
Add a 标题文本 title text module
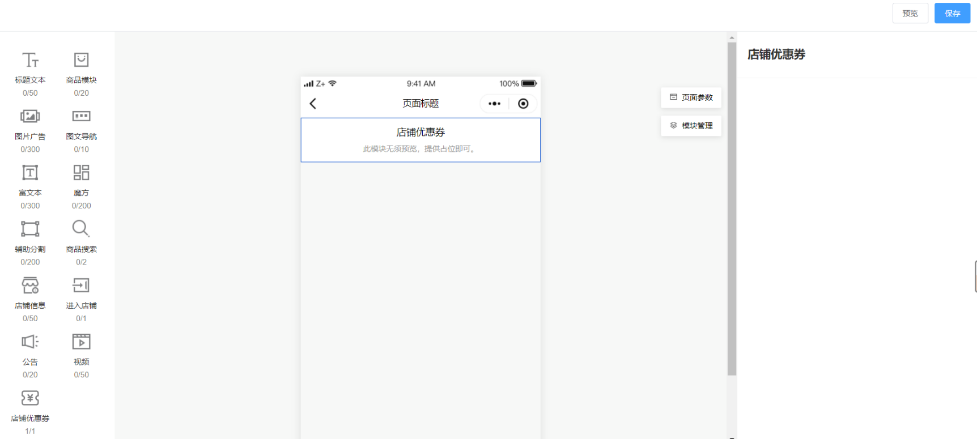coord(30,74)
